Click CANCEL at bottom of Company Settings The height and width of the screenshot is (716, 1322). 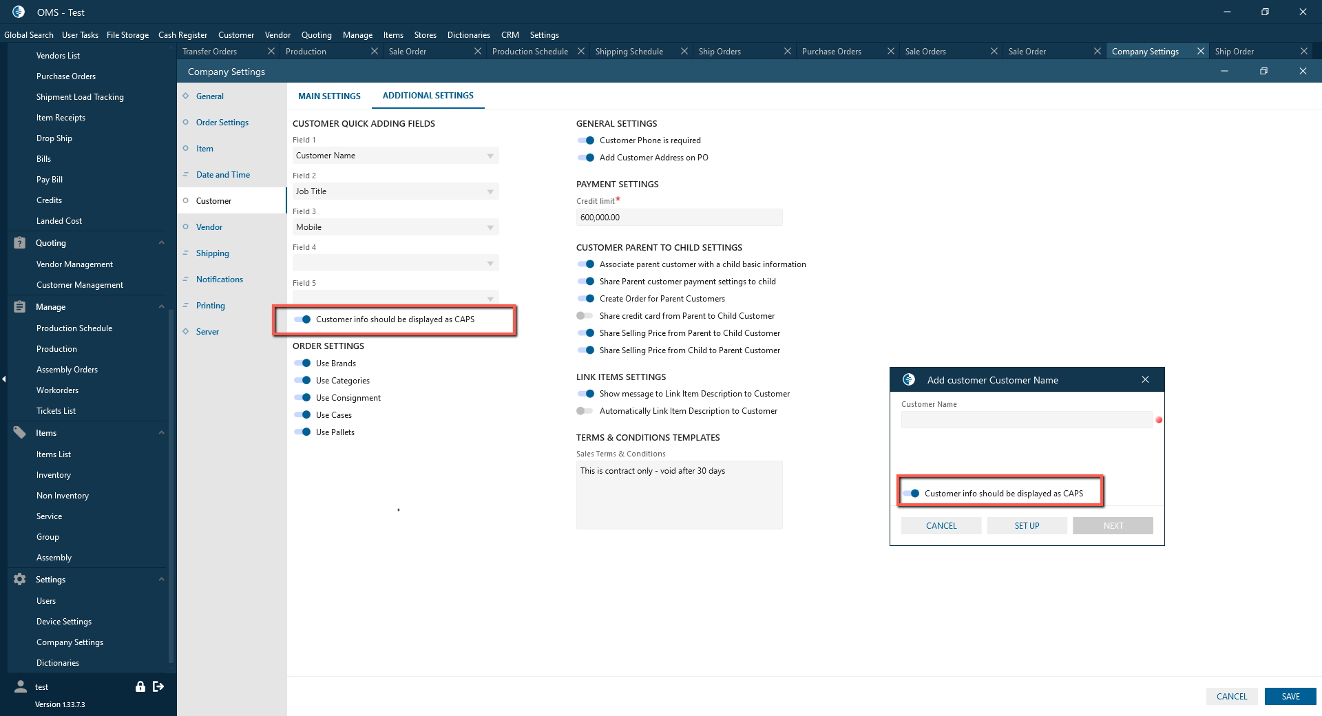click(1232, 696)
